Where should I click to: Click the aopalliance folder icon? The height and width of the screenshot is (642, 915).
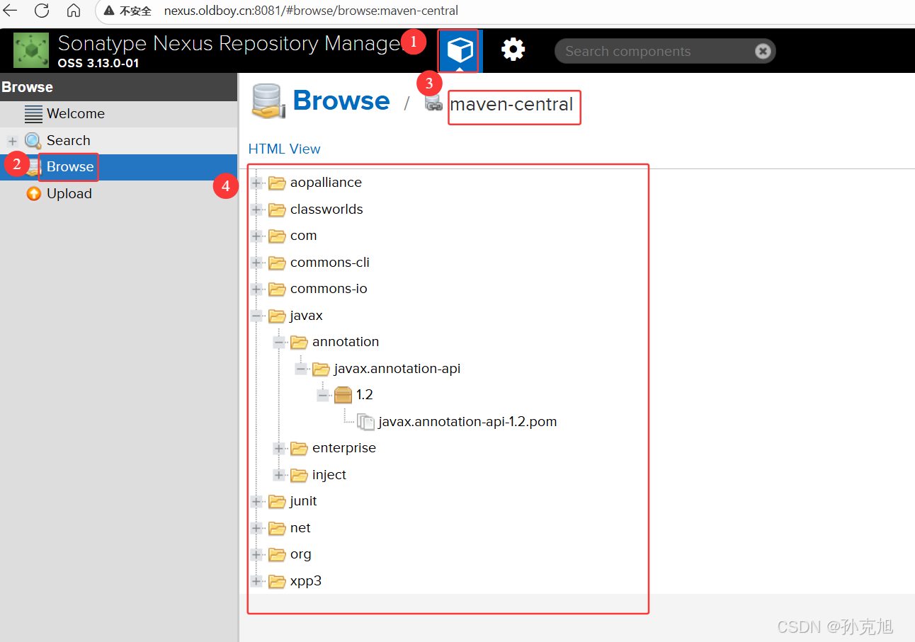277,183
